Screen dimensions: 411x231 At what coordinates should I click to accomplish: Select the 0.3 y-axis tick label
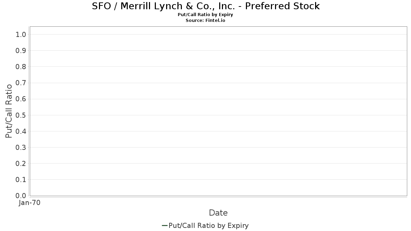click(21, 147)
